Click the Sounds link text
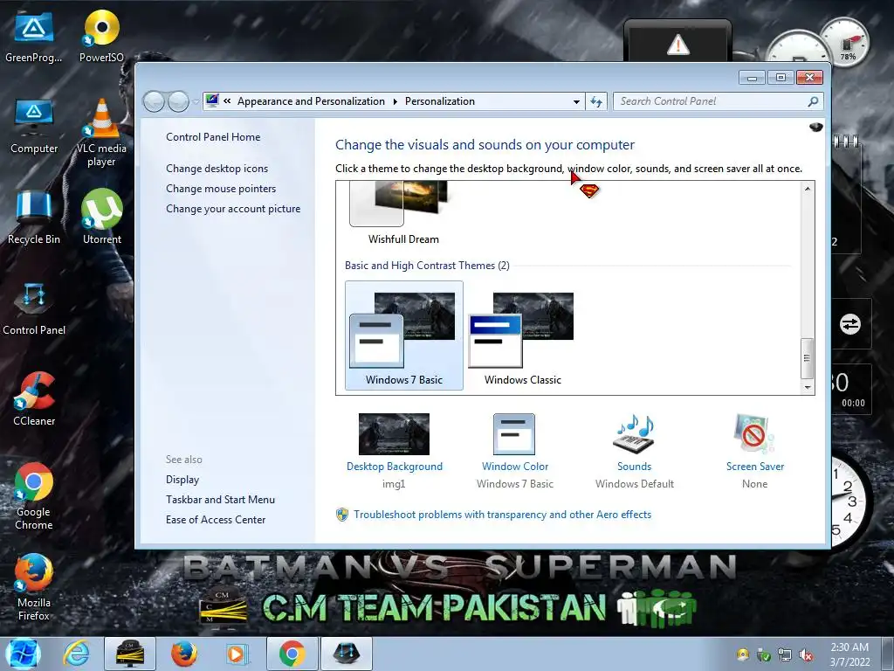The height and width of the screenshot is (671, 894). tap(634, 467)
